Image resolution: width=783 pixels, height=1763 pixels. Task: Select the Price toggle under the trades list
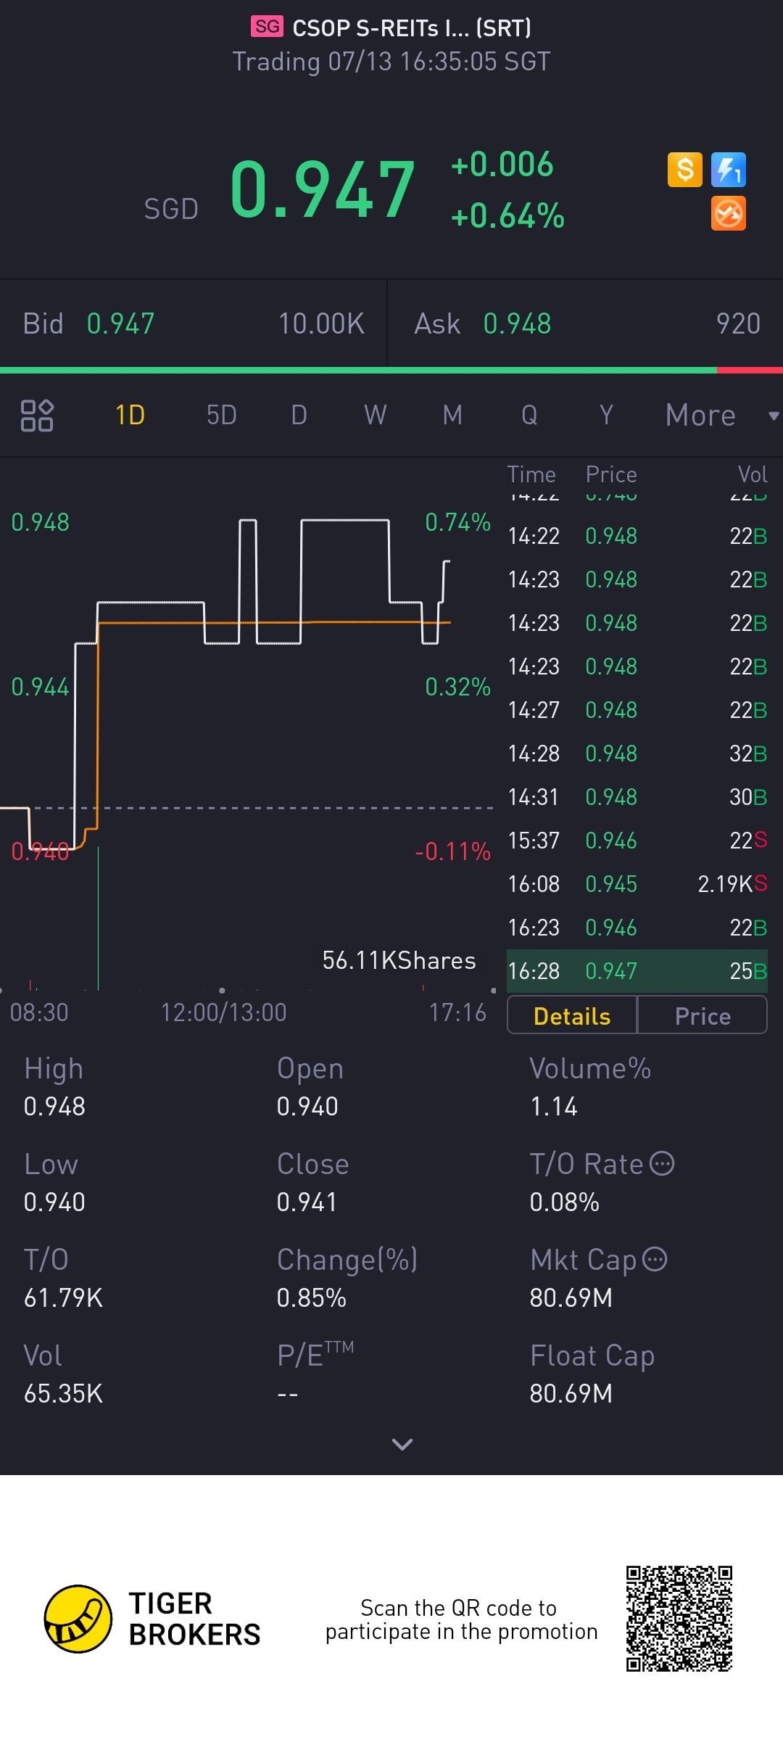coord(703,1015)
